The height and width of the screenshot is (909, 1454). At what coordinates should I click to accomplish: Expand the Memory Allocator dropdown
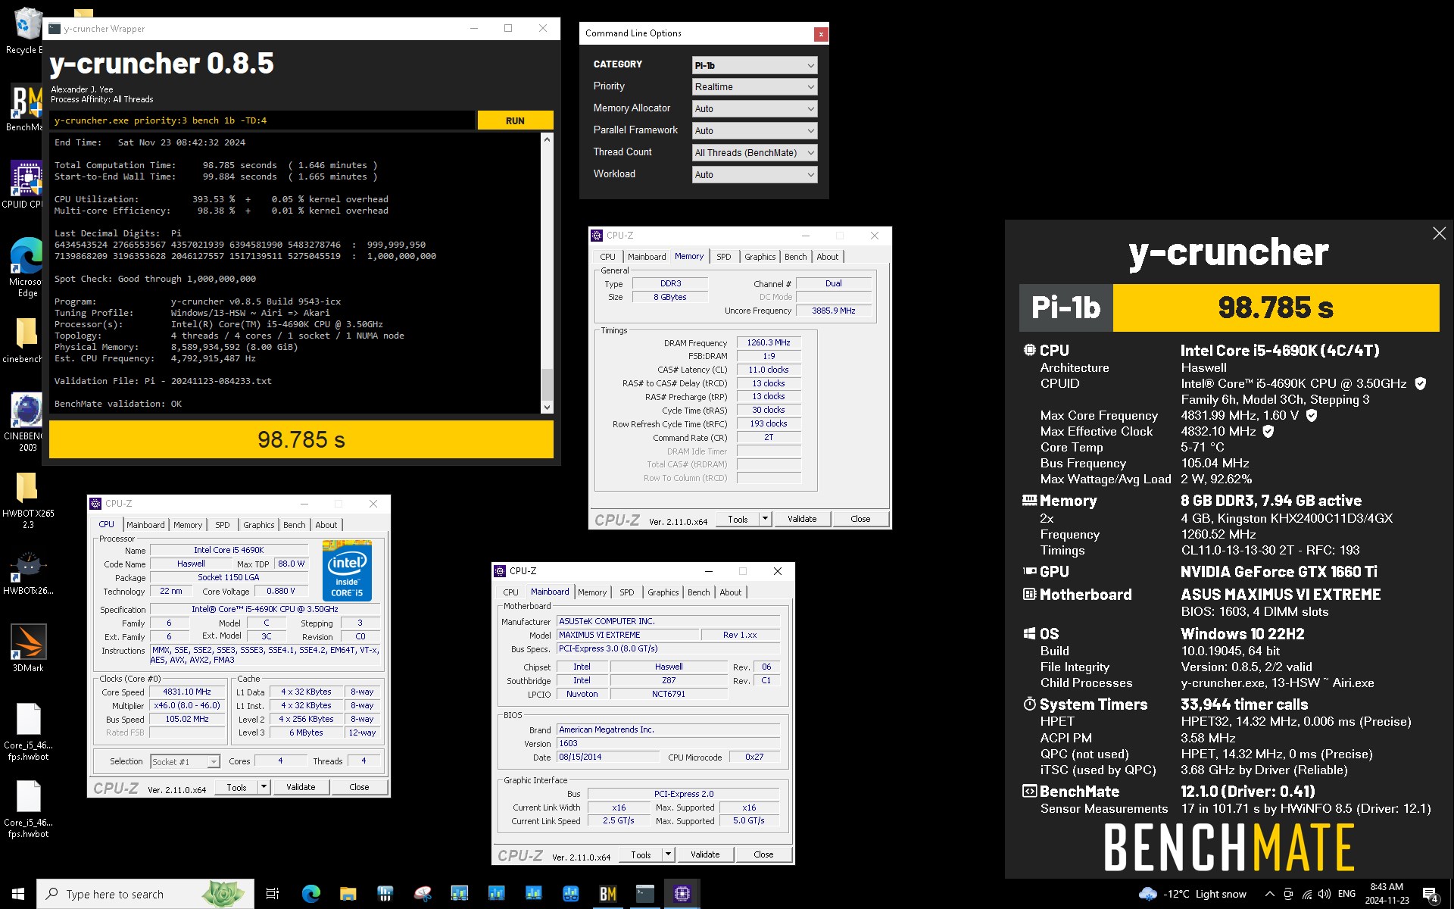point(754,108)
